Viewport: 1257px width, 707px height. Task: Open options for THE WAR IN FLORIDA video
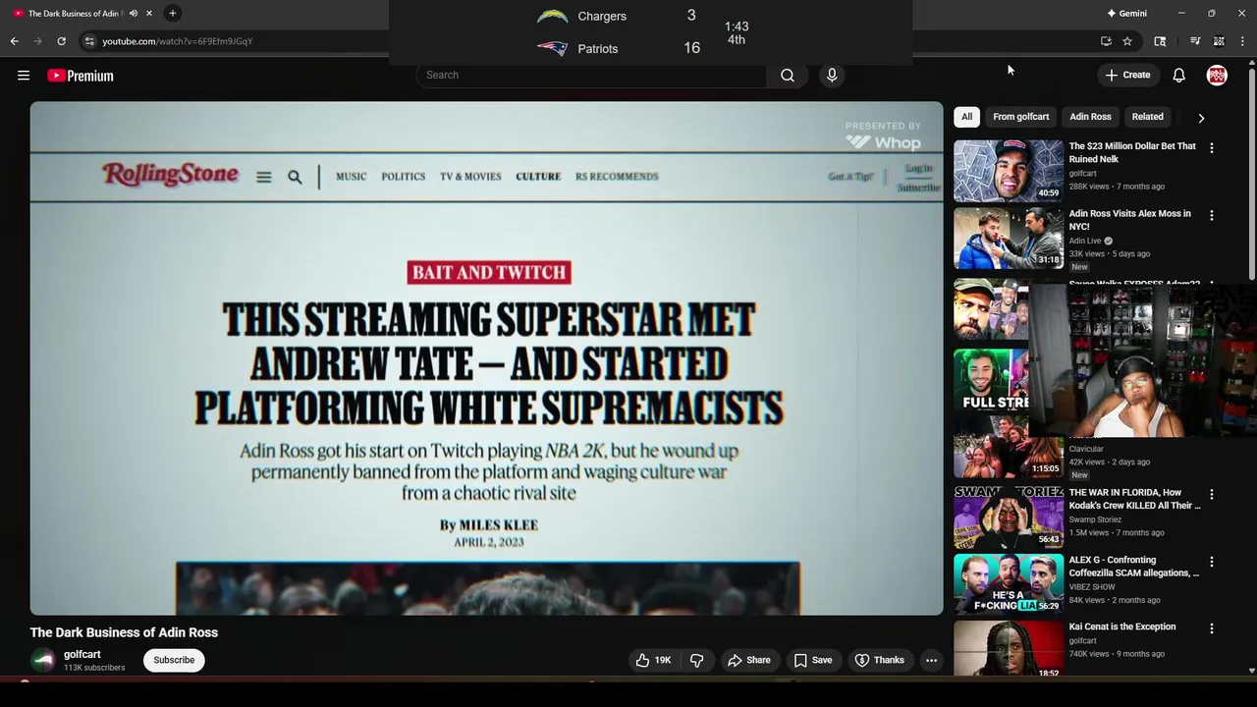click(1211, 495)
